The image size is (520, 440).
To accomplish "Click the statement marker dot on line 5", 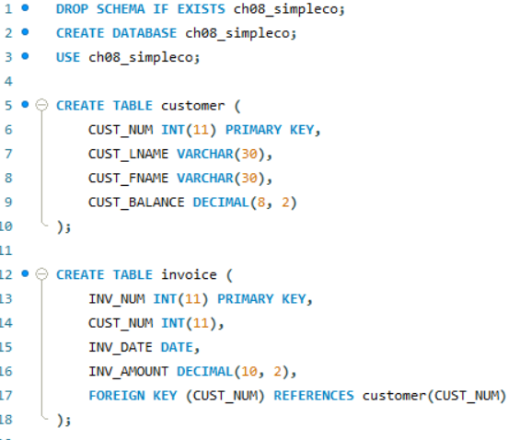I will click(25, 105).
